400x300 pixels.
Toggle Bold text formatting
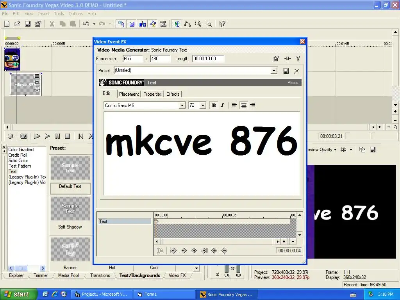coord(214,105)
